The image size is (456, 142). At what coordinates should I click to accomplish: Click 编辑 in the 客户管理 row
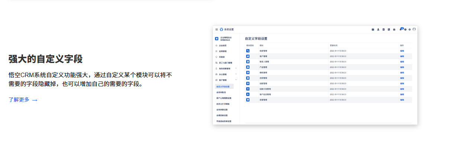(402, 56)
